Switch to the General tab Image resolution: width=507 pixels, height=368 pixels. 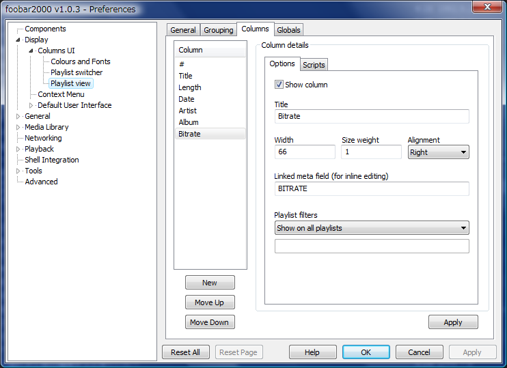(183, 30)
